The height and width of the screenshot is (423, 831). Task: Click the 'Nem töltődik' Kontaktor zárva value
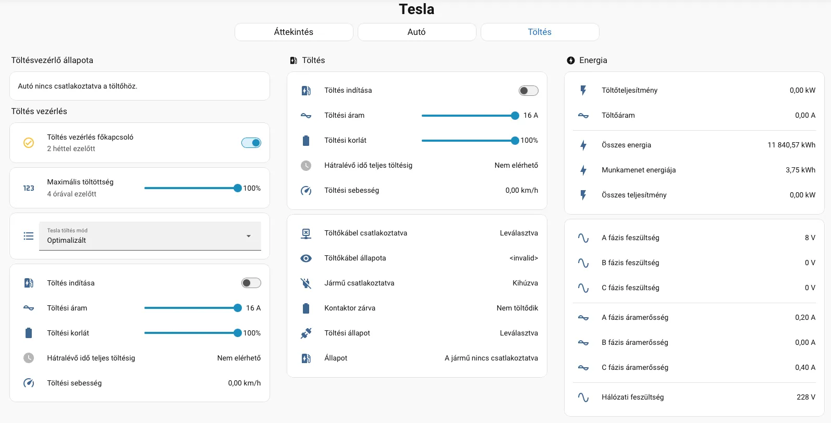tap(518, 308)
